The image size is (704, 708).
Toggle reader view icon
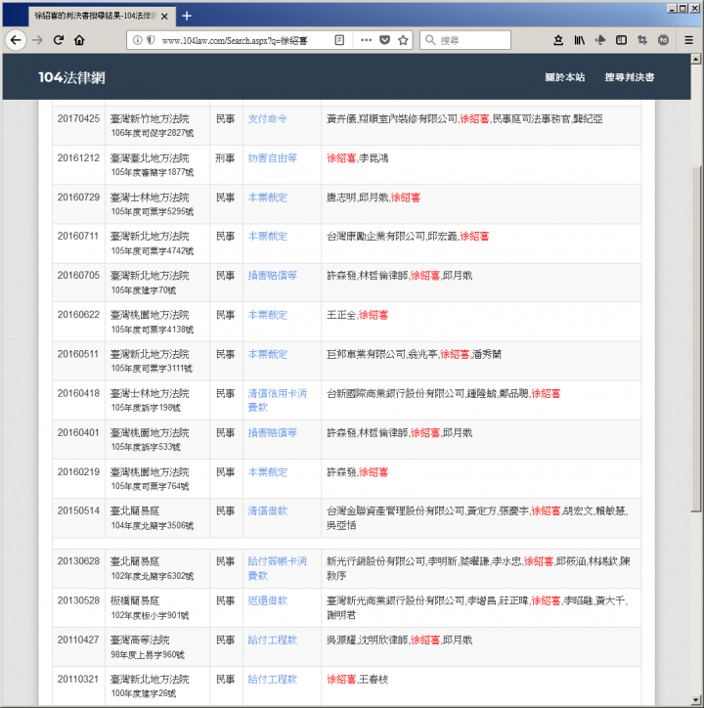coord(339,40)
